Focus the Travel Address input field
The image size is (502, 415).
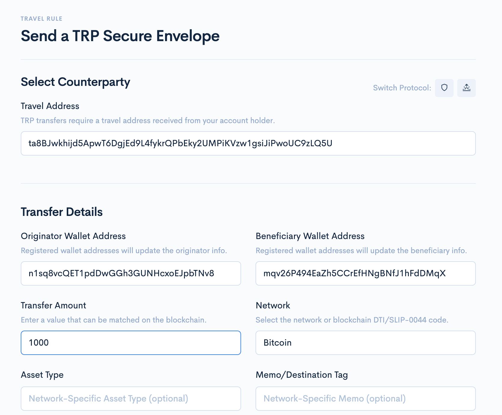point(248,143)
